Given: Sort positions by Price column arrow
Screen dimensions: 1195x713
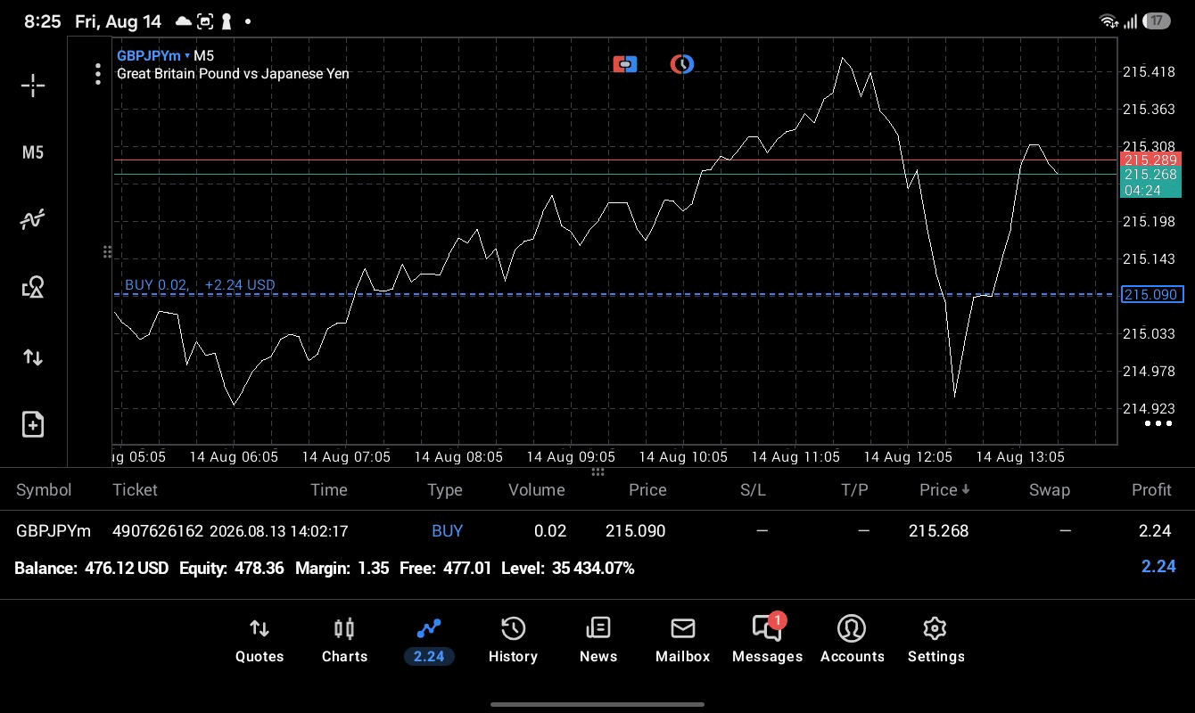Looking at the screenshot, I should 944,489.
